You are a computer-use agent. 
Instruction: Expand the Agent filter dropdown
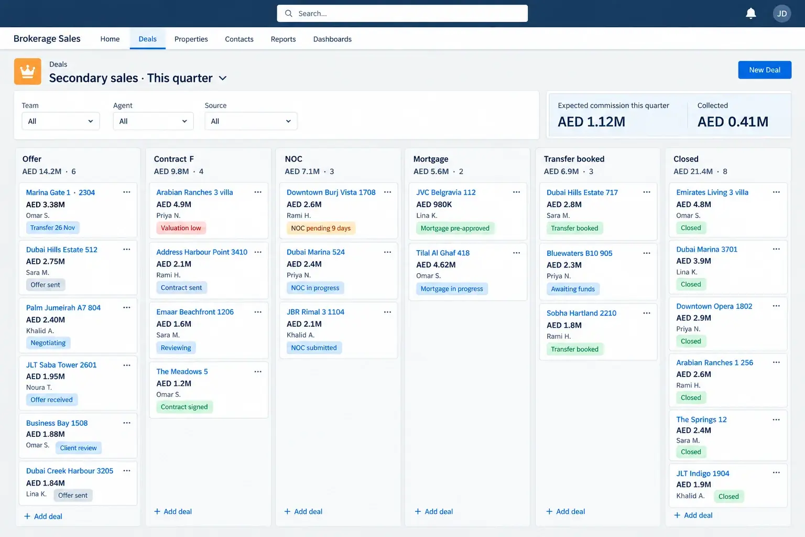(x=153, y=121)
